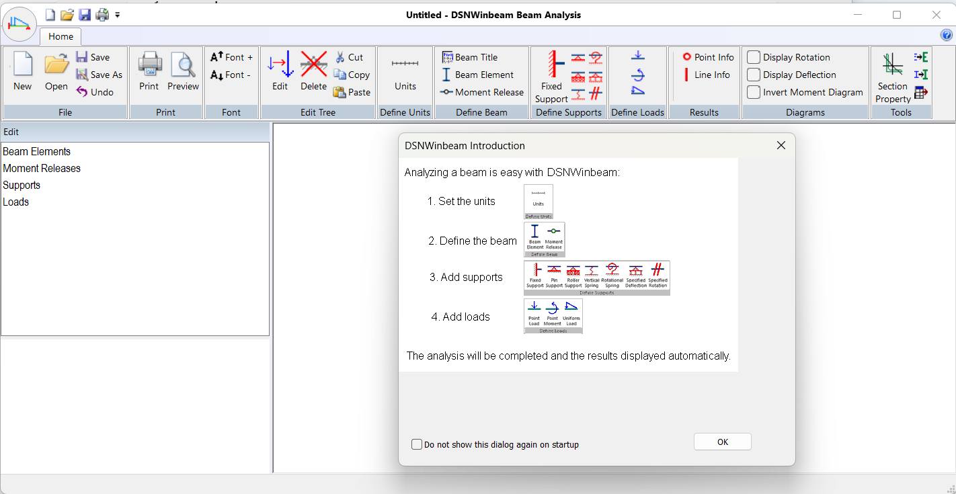Click quick access Save disk icon
The width and height of the screenshot is (956, 494).
coord(85,14)
